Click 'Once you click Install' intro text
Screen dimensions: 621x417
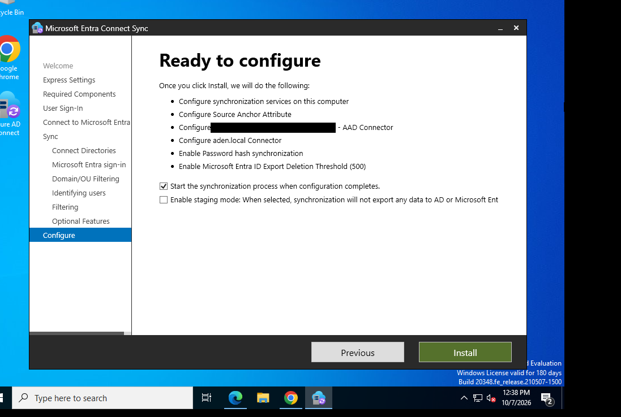234,85
